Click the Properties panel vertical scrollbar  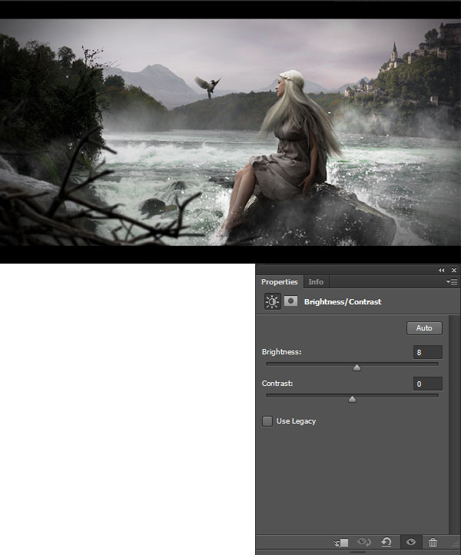(x=454, y=425)
